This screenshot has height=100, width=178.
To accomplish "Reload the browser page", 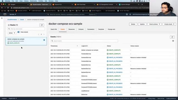I will (x=8, y=8).
